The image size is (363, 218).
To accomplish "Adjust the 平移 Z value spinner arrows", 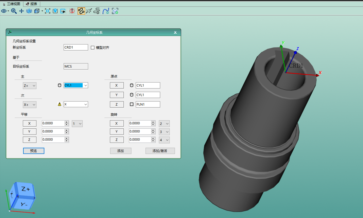I will 67,140.
